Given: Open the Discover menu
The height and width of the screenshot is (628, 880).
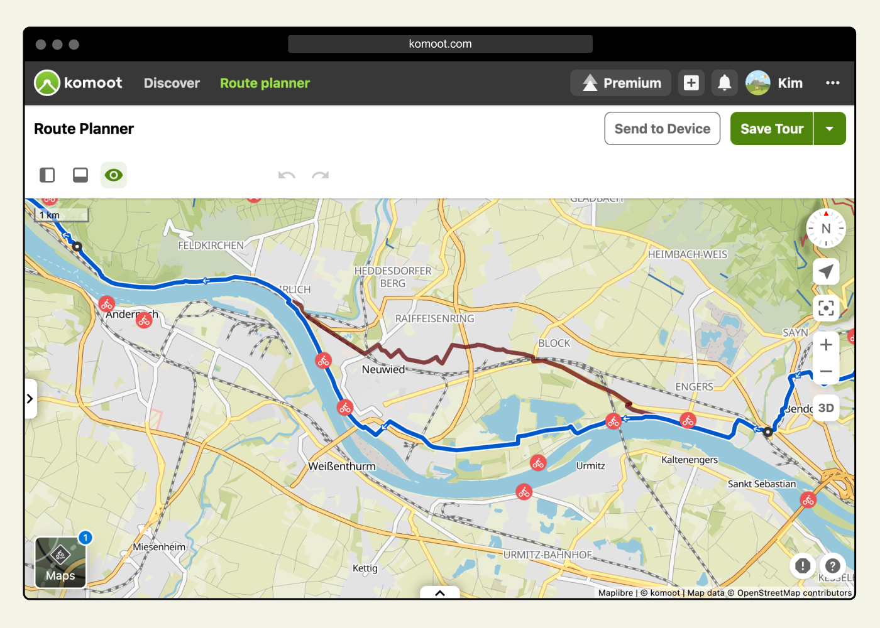Looking at the screenshot, I should click(172, 83).
